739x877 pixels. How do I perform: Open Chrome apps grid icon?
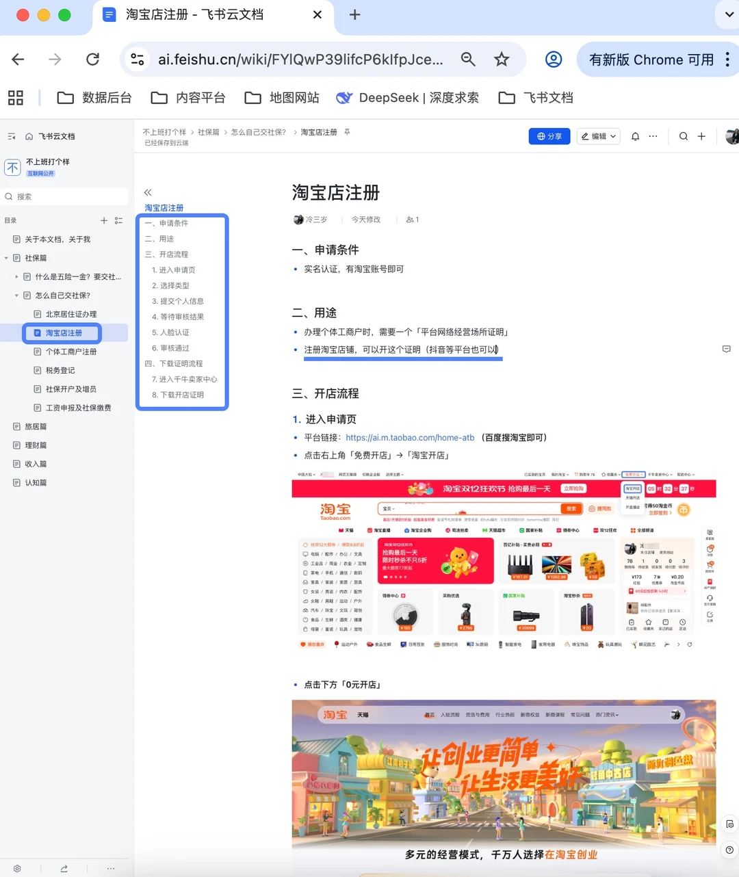(16, 98)
